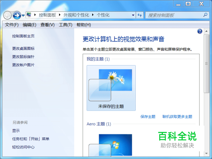Click the Control Panel icon in address bar
The width and height of the screenshot is (212, 159).
pos(29,15)
